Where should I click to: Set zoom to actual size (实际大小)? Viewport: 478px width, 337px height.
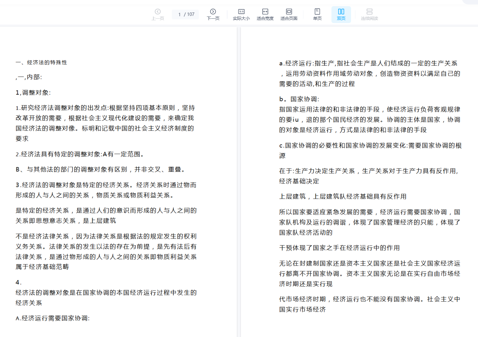tap(241, 14)
